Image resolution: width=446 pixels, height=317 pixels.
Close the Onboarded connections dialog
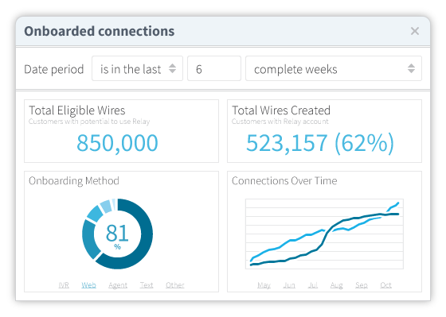tap(415, 31)
